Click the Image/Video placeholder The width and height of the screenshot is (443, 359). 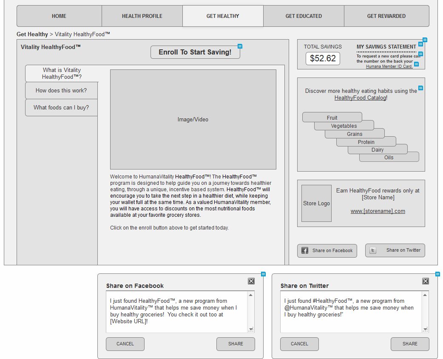tap(193, 119)
